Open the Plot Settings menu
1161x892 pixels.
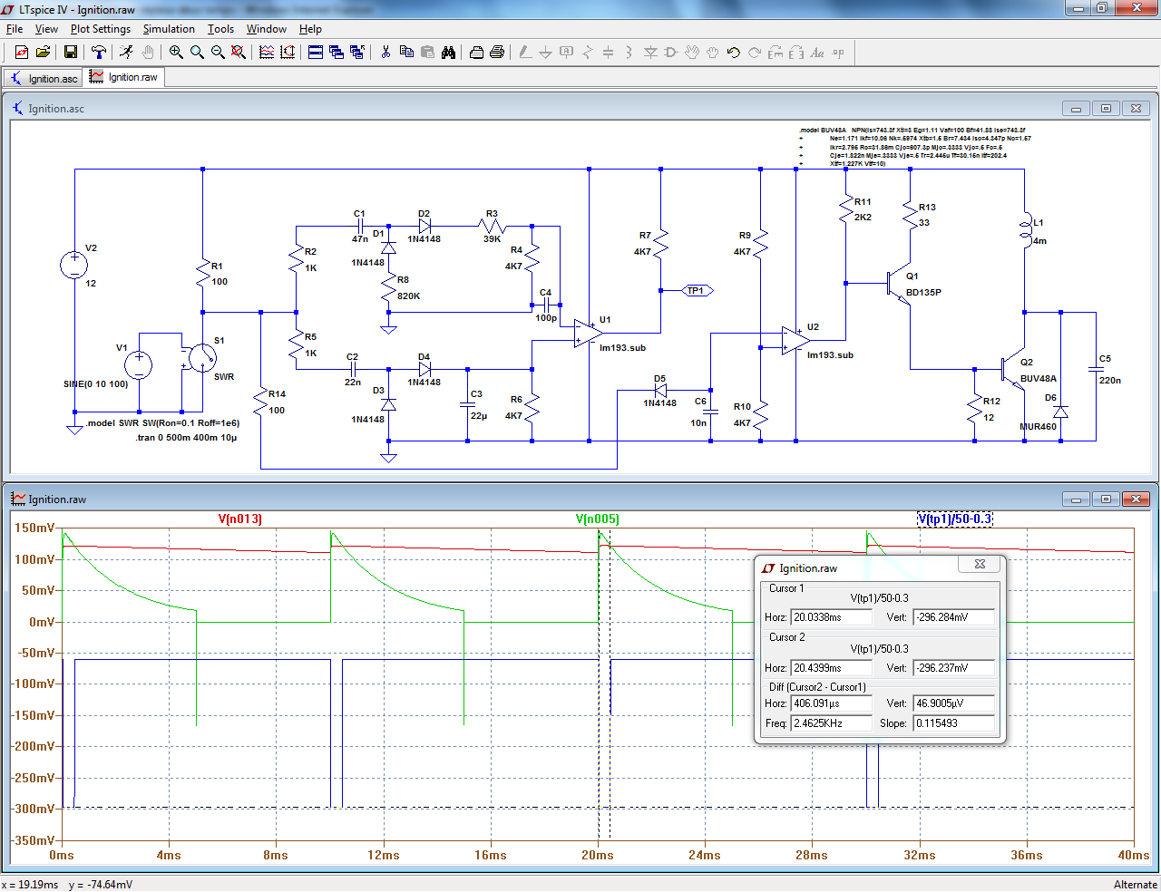click(100, 29)
